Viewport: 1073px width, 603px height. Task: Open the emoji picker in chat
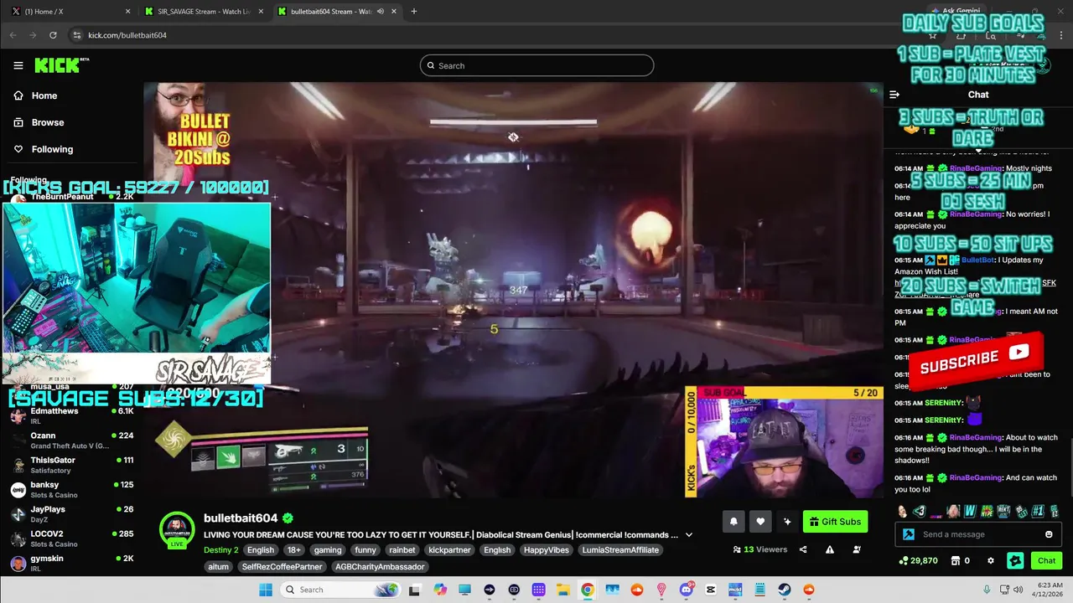1049,534
